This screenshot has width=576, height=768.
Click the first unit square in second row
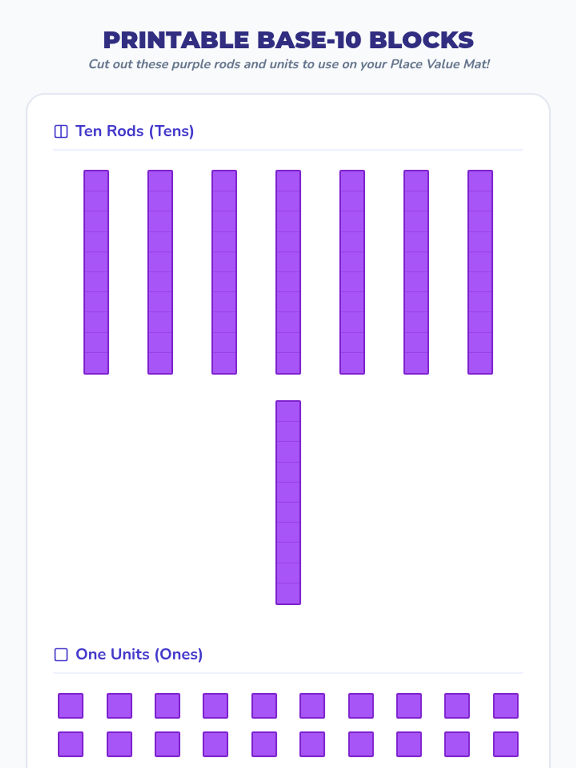coord(71,744)
